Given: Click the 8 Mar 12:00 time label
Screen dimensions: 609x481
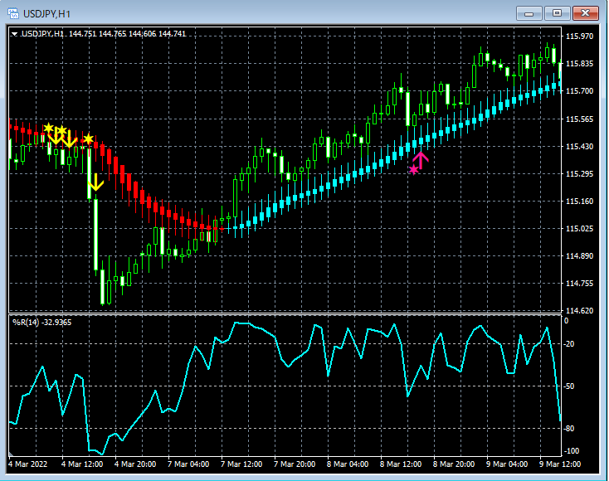Looking at the screenshot, I should click(x=401, y=464).
